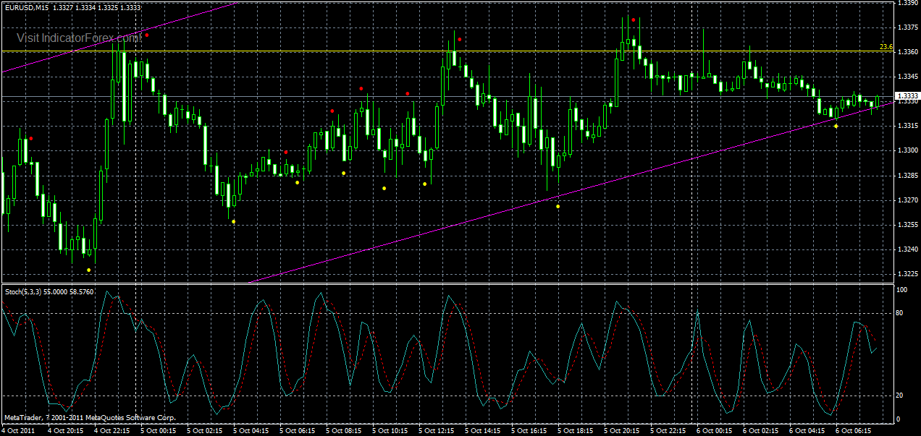Click the red sell signal dot above highest candle
Image resolution: width=921 pixels, height=436 pixels.
coord(635,20)
